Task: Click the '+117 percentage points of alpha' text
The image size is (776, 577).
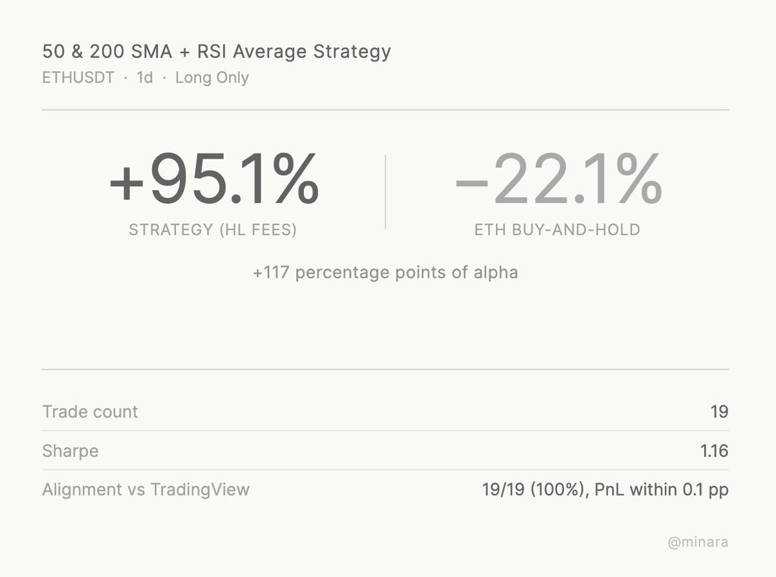Action: pyautogui.click(x=385, y=272)
